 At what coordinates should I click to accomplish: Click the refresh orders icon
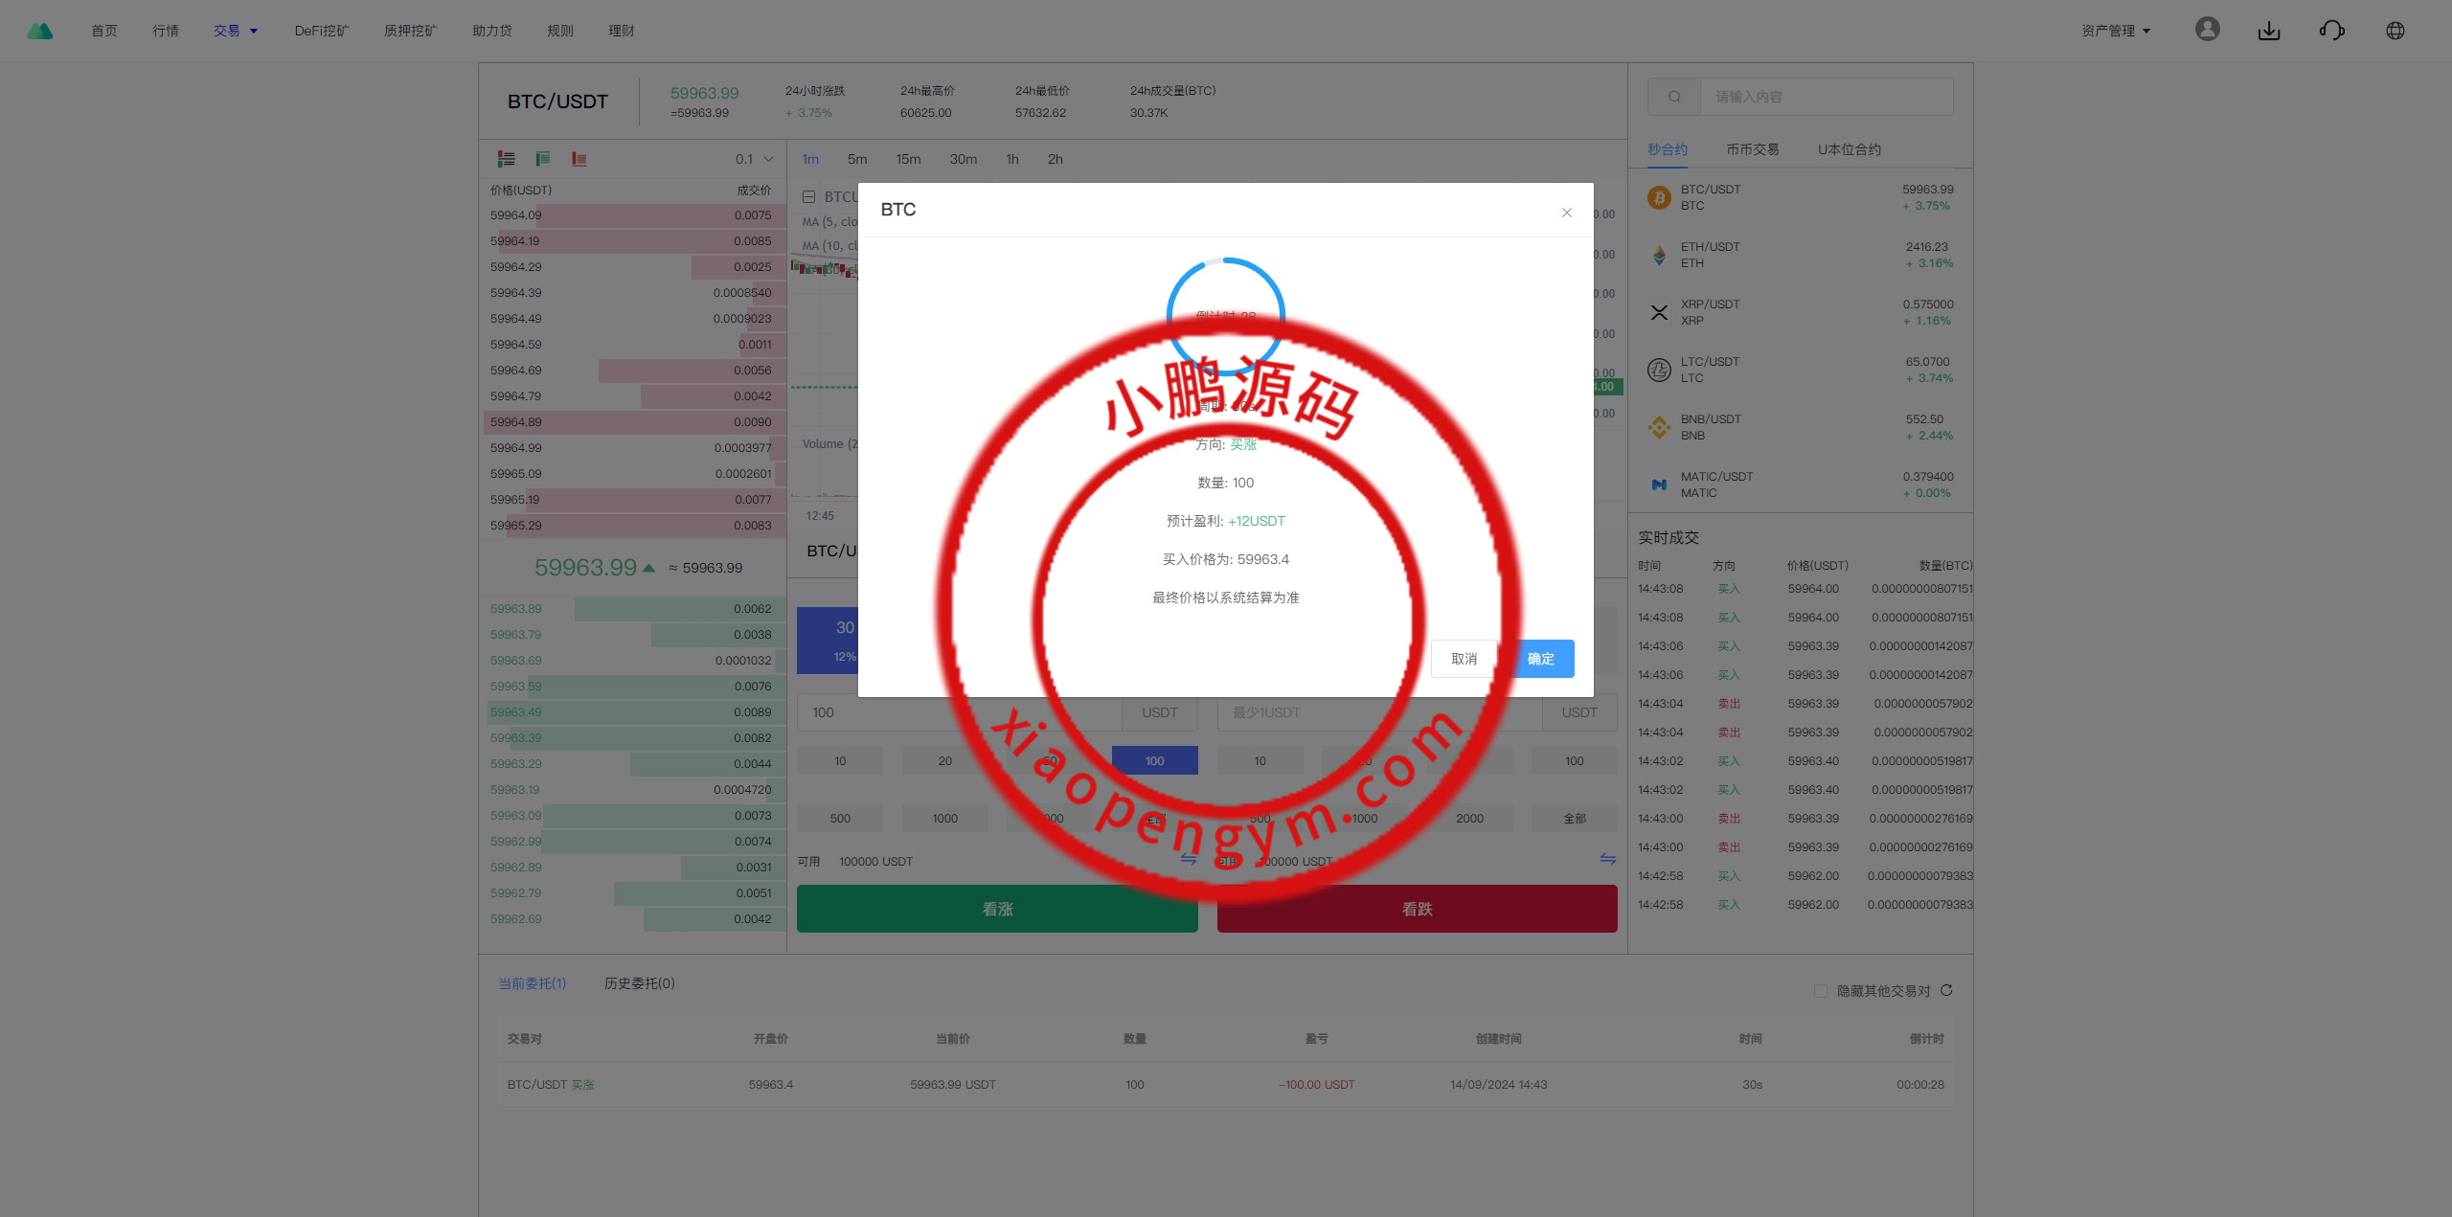1946,990
